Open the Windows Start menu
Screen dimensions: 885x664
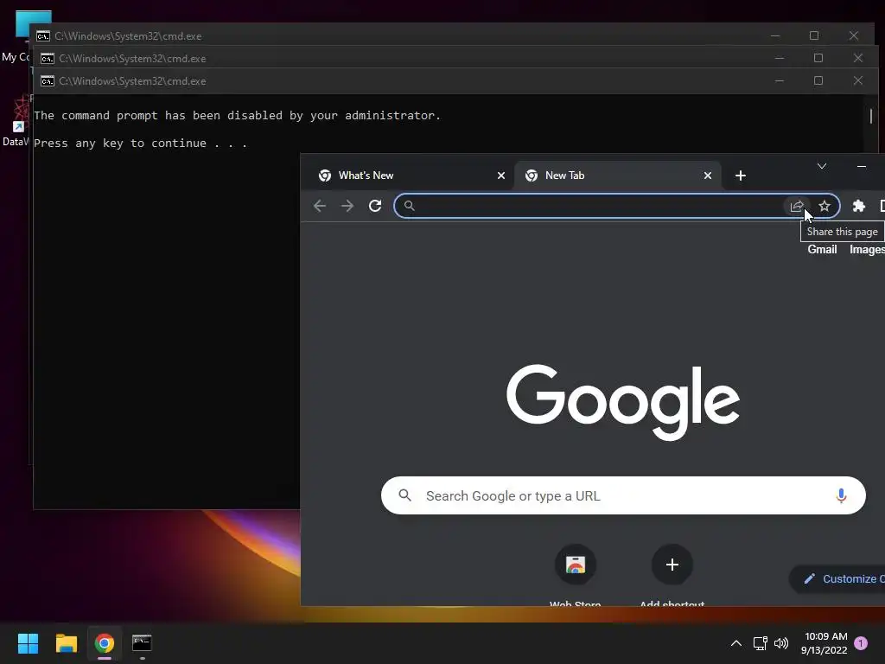[x=28, y=643]
